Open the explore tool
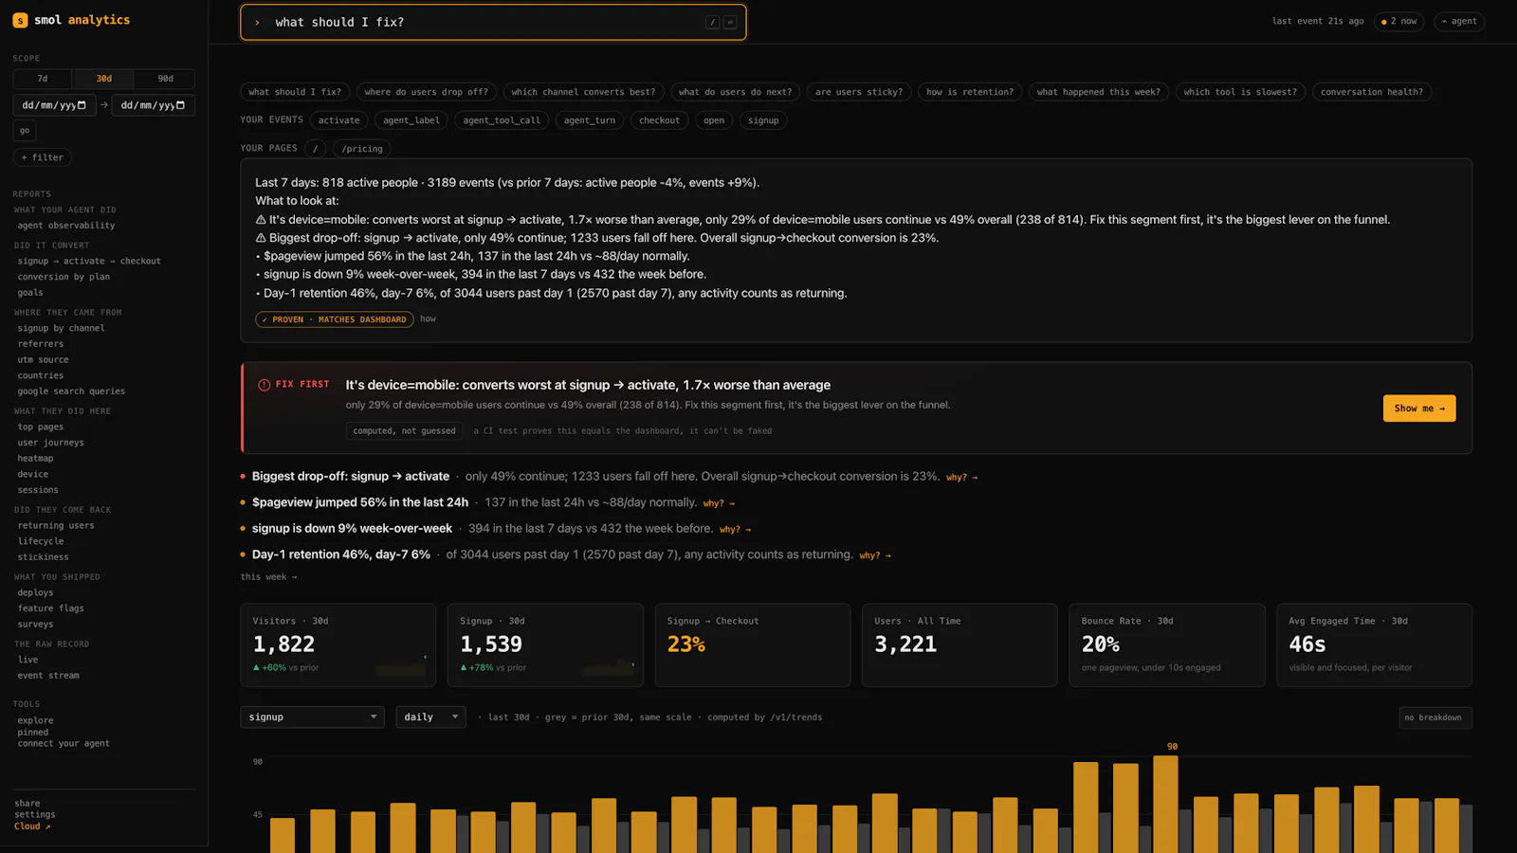The image size is (1517, 853). coord(35,721)
